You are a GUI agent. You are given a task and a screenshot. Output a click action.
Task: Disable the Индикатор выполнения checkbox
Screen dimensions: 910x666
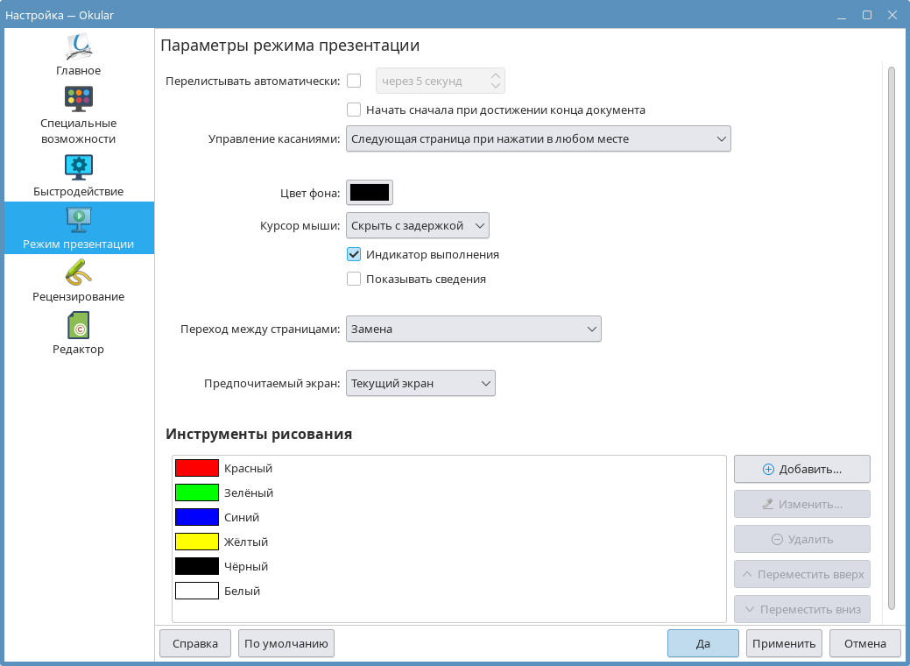354,255
